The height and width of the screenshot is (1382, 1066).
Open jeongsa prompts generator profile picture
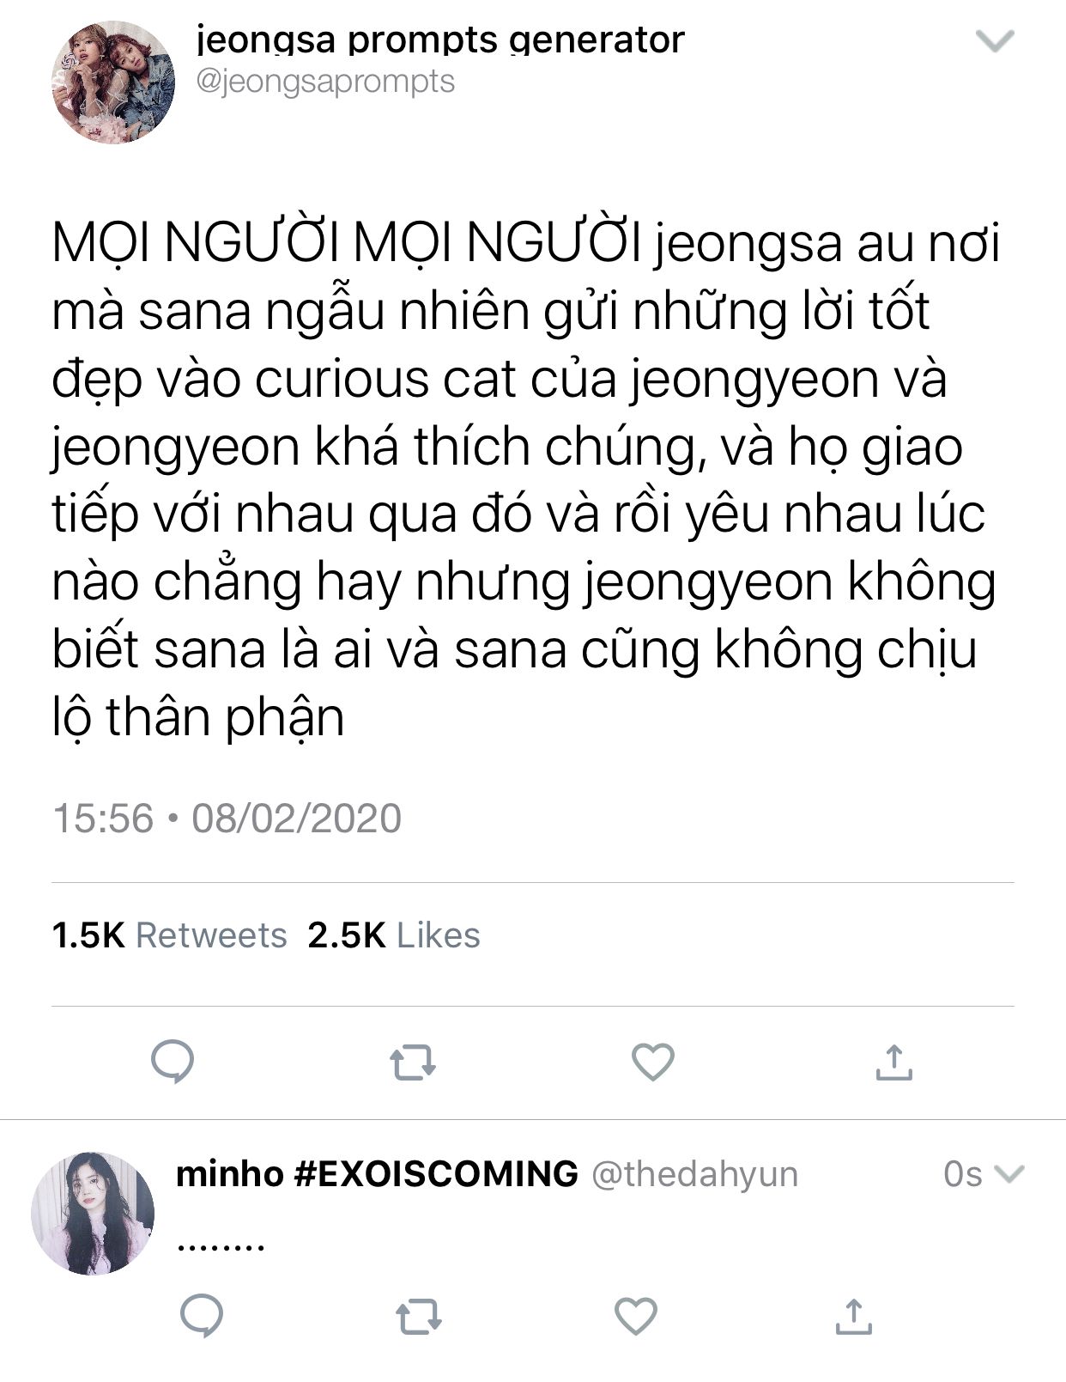112,82
